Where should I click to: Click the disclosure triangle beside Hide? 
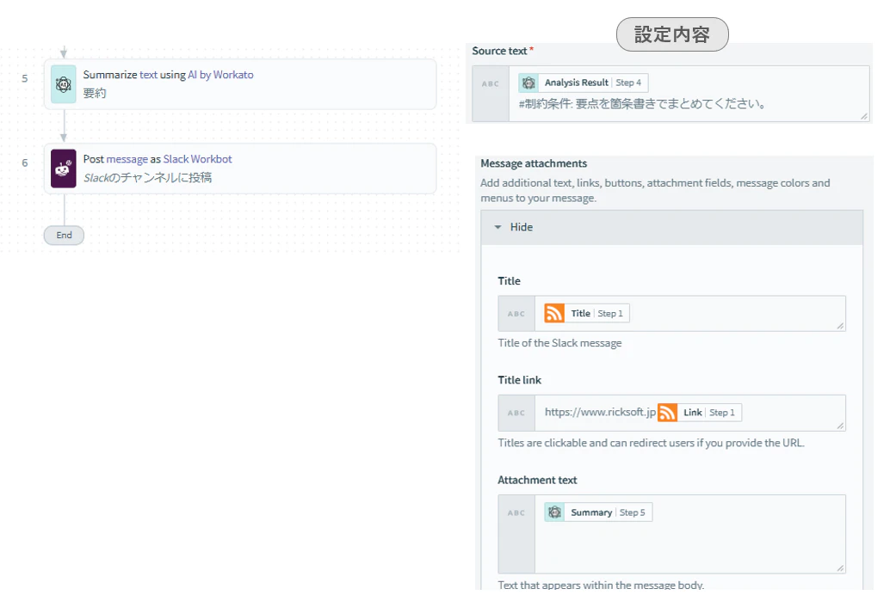click(497, 227)
